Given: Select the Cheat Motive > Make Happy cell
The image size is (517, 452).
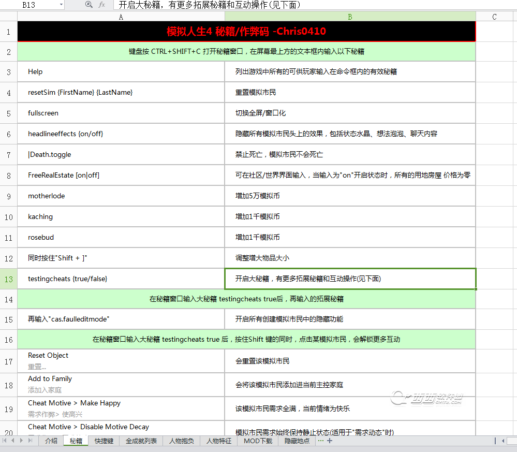Looking at the screenshot, I should click(x=121, y=409).
